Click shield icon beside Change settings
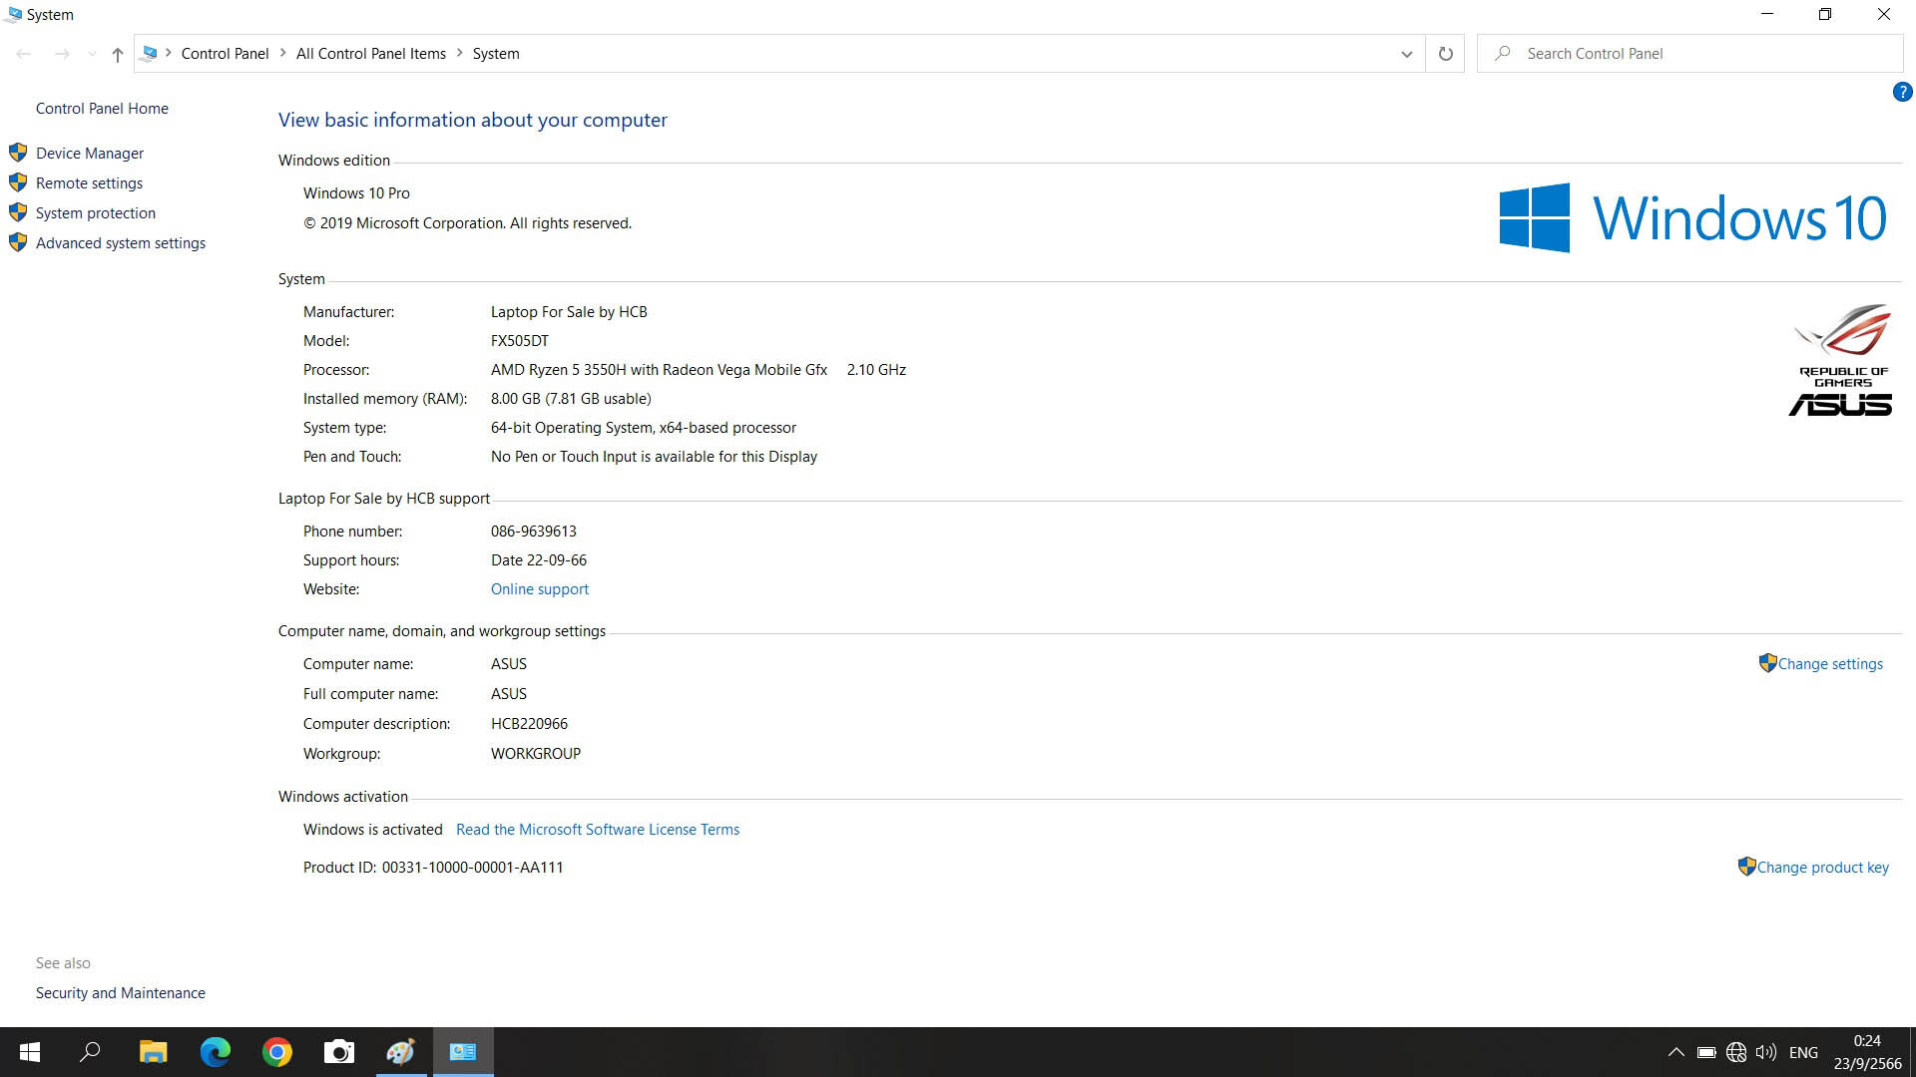Viewport: 1916px width, 1077px height. point(1767,663)
